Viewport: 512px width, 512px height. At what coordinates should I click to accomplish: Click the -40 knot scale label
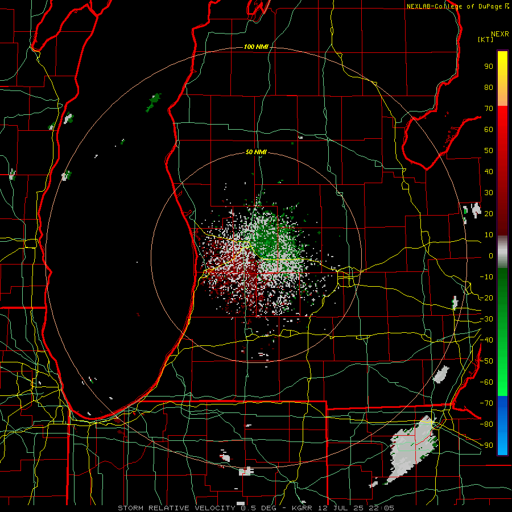(486, 340)
